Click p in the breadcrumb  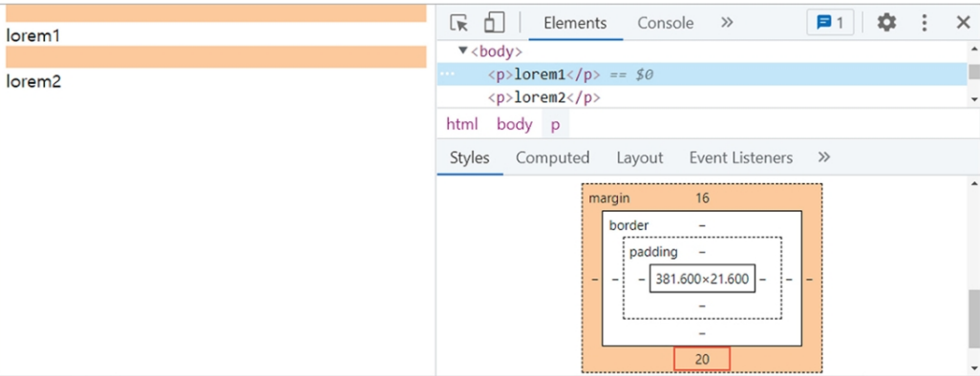[x=555, y=124]
